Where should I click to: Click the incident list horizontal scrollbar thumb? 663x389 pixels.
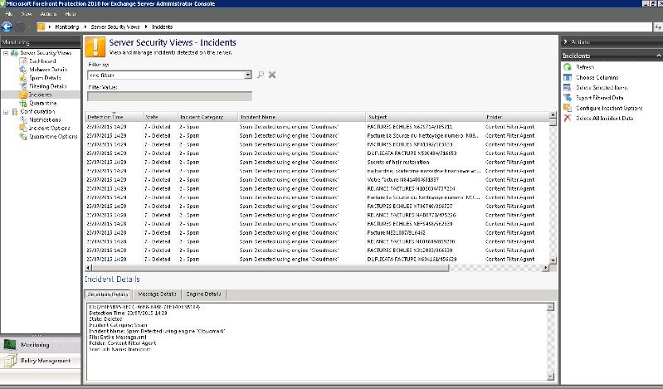(271, 268)
